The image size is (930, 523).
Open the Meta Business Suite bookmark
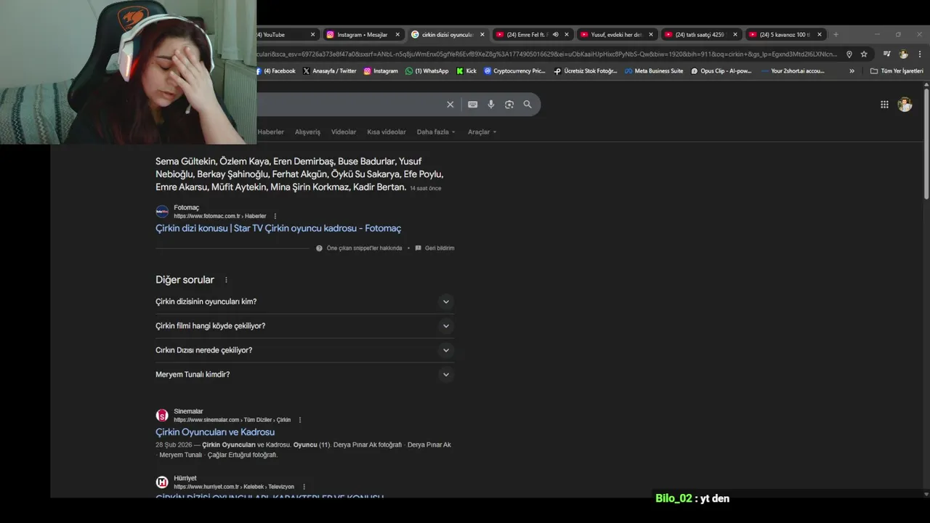click(653, 71)
